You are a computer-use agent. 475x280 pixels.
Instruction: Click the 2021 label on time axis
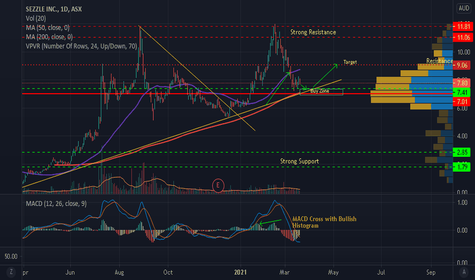point(241,272)
